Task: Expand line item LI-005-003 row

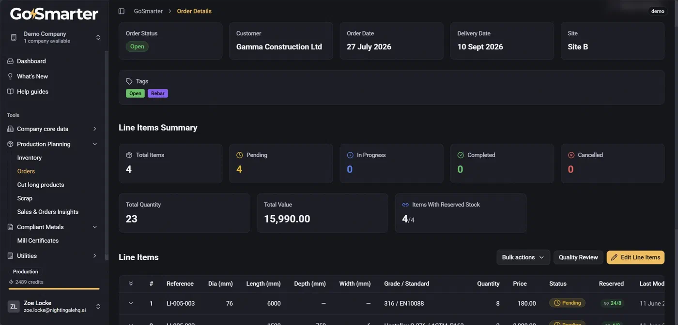Action: click(131, 303)
